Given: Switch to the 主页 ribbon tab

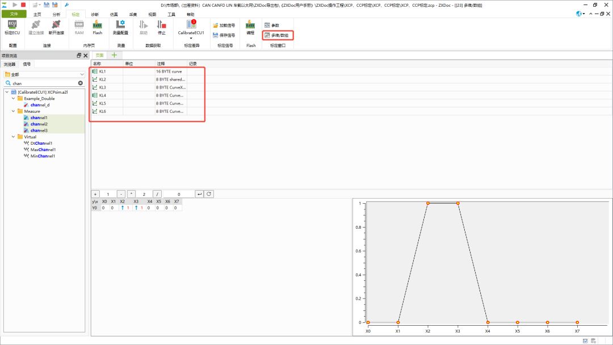Looking at the screenshot, I should 37,14.
